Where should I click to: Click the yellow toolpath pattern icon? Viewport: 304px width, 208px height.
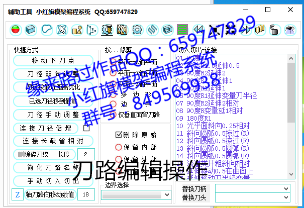(122, 30)
